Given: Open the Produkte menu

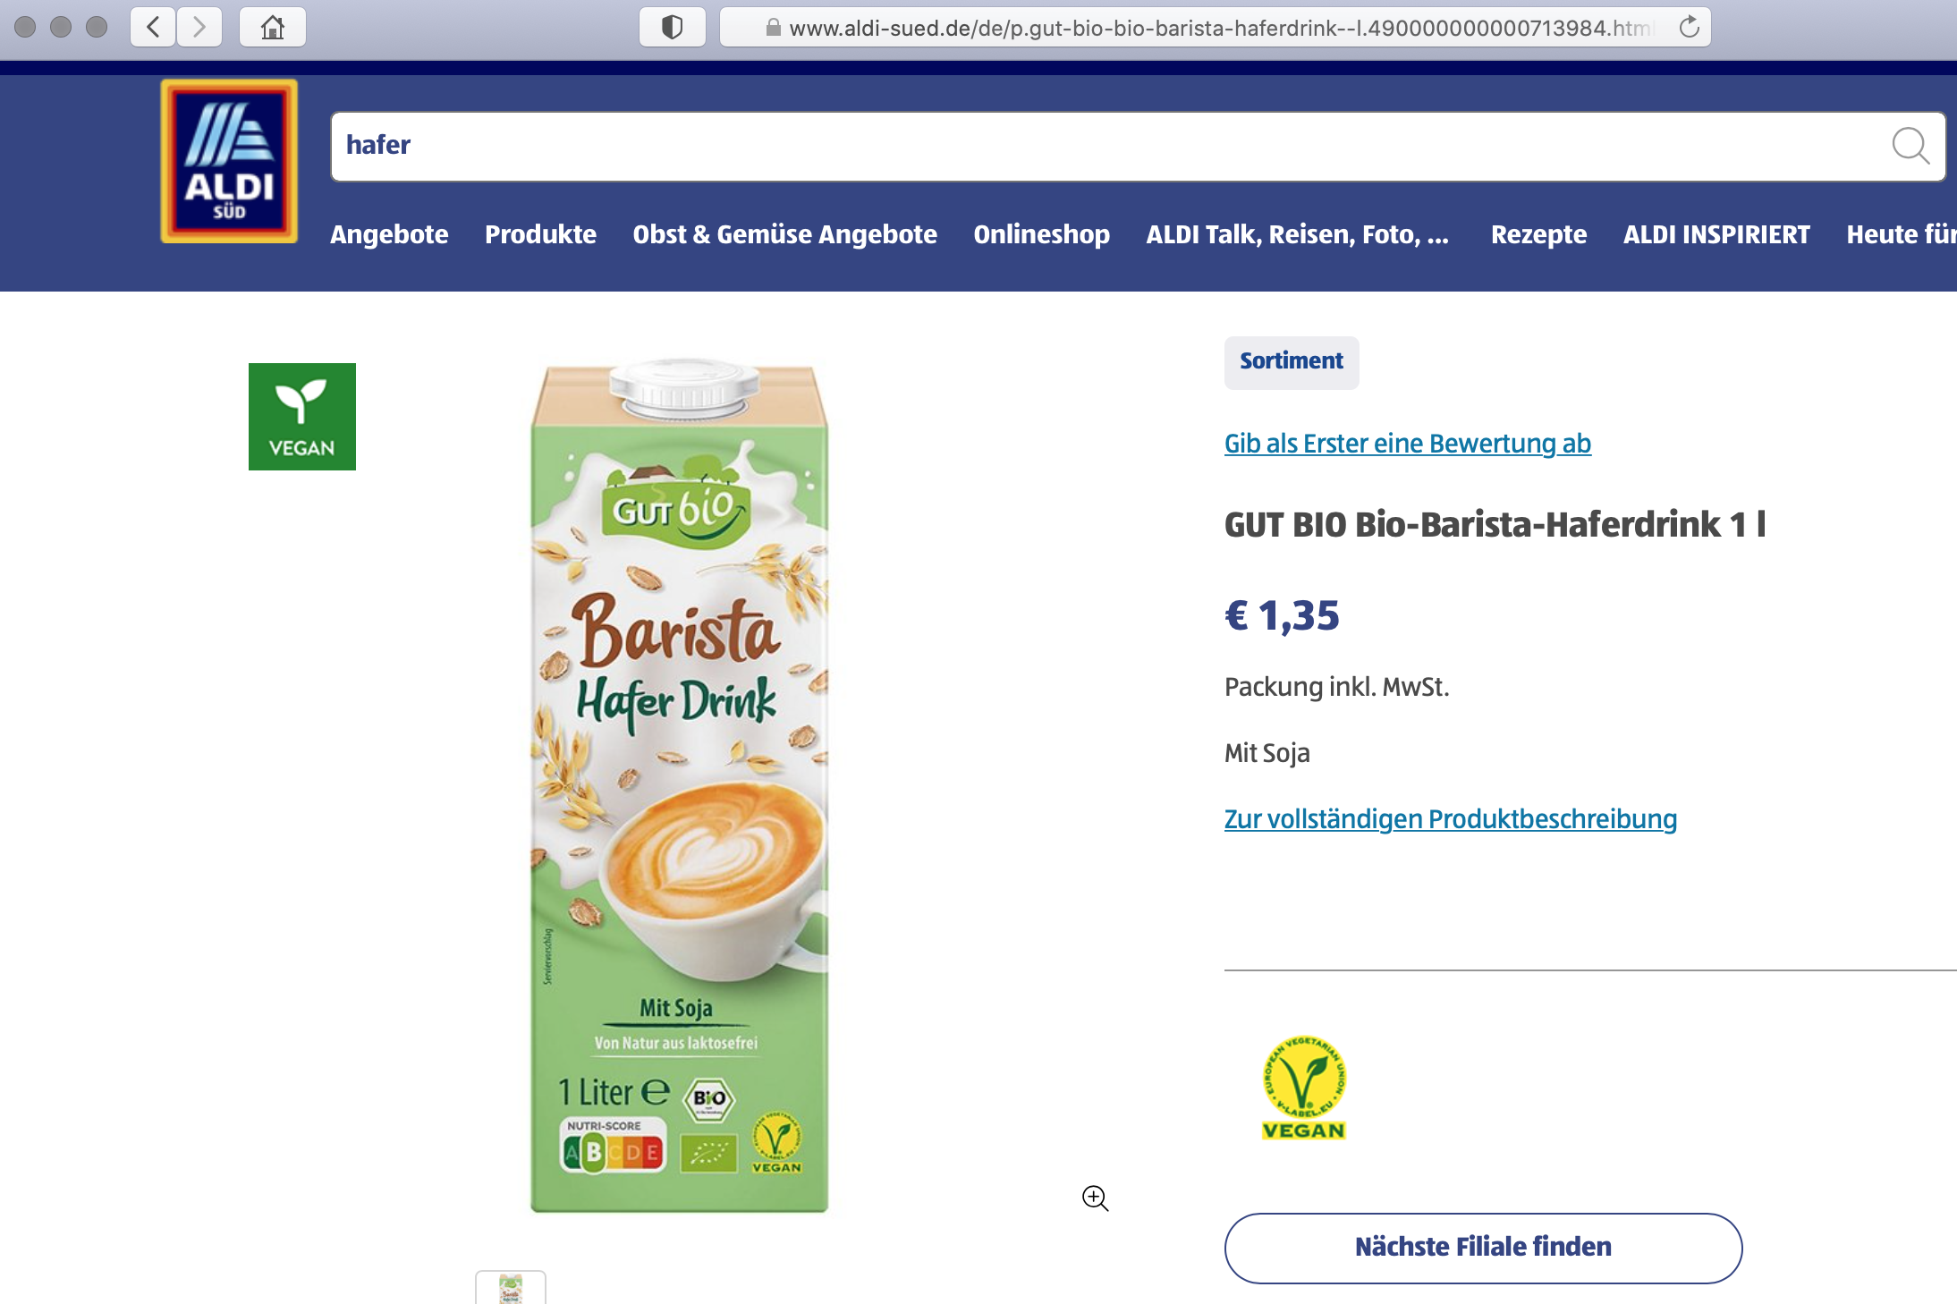Looking at the screenshot, I should [x=540, y=234].
